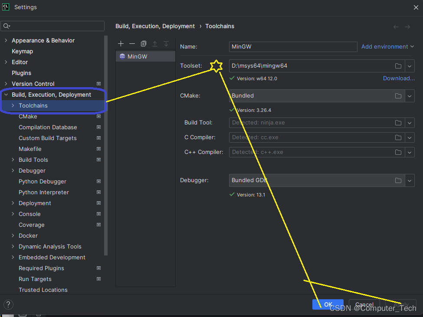
Task: Browse for the CMake executable
Action: (398, 96)
